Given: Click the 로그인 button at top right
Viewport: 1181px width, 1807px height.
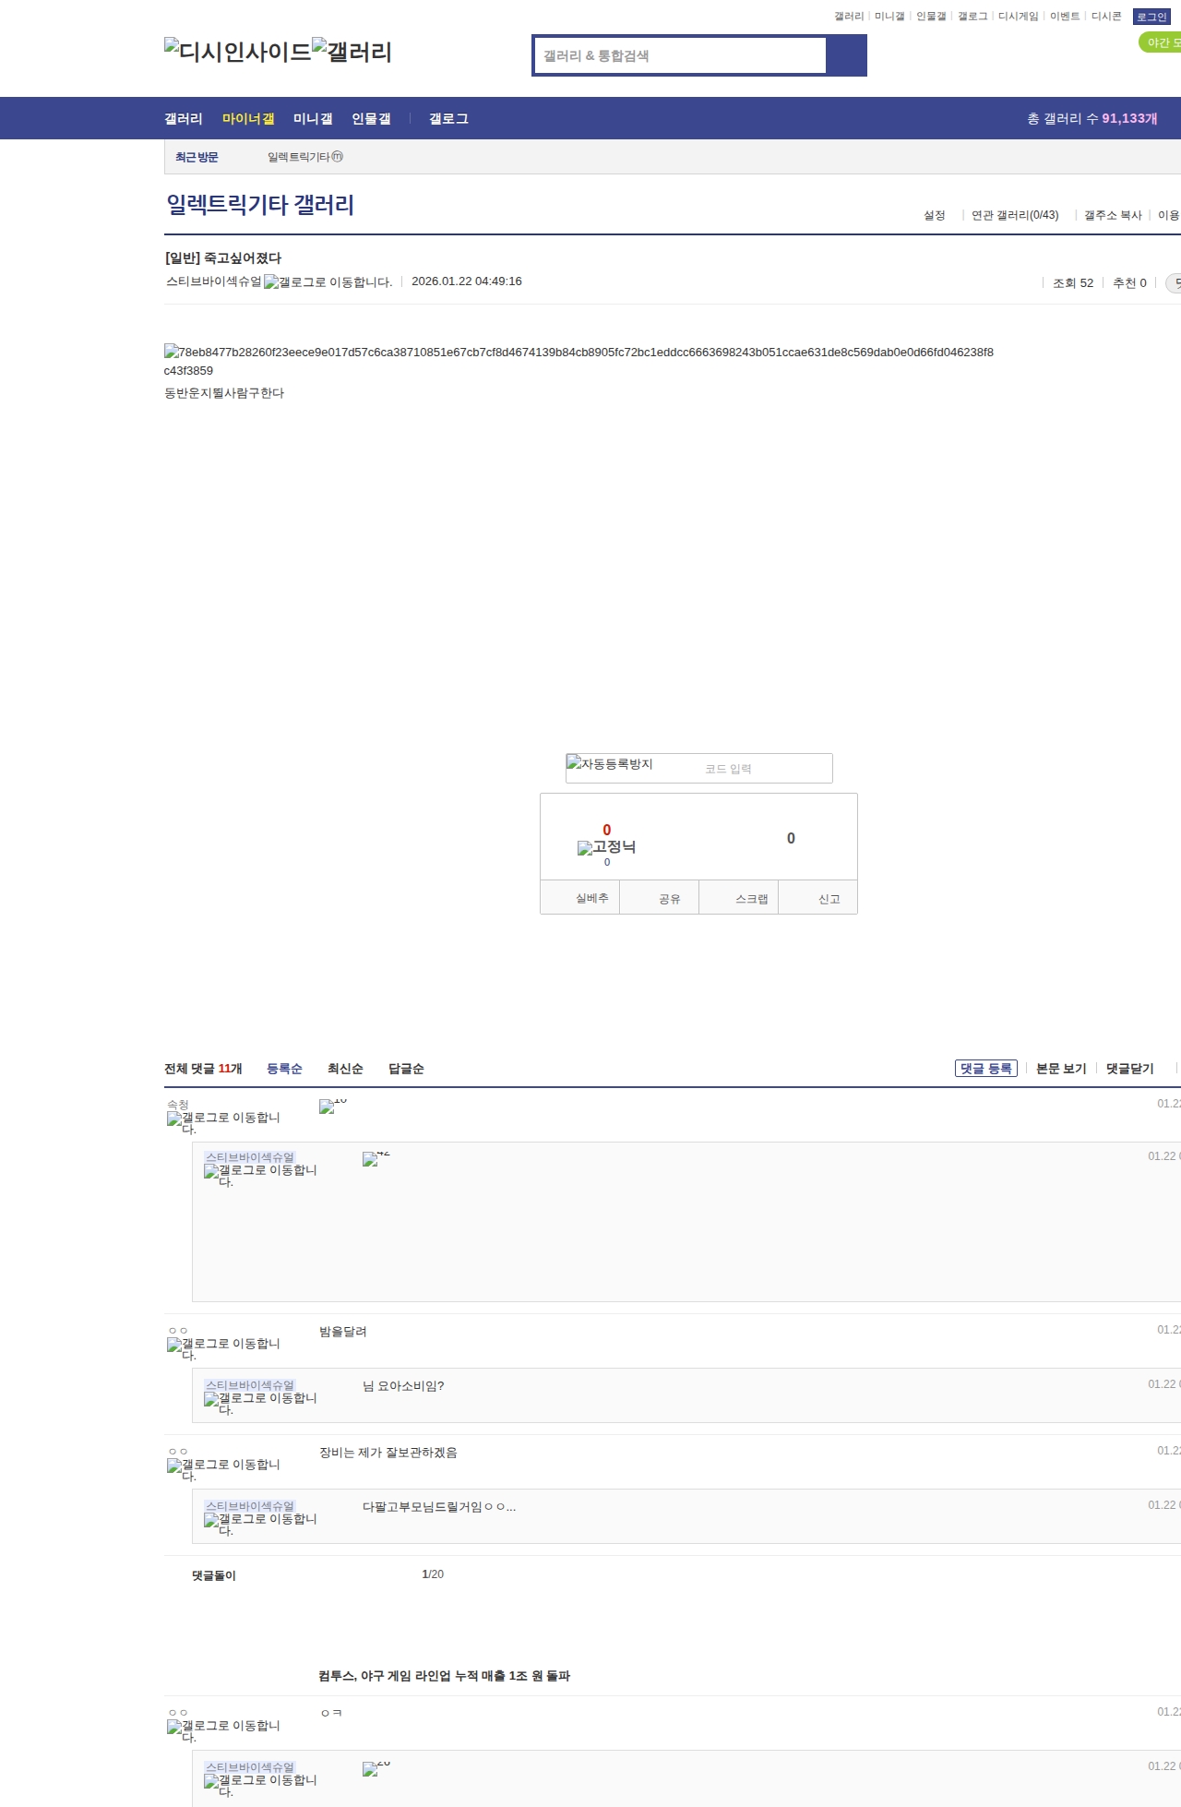Looking at the screenshot, I should (1151, 17).
